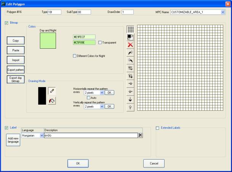Enable the Extended Labels checkbox
Viewport: 232px width, 172px height.
coord(158,128)
